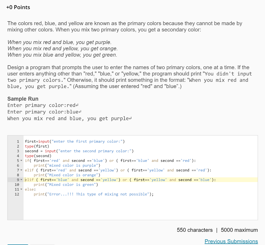The height and width of the screenshot is (245, 265).
Task: Place cursor after type(first) on line 2
Action: coord(49,146)
